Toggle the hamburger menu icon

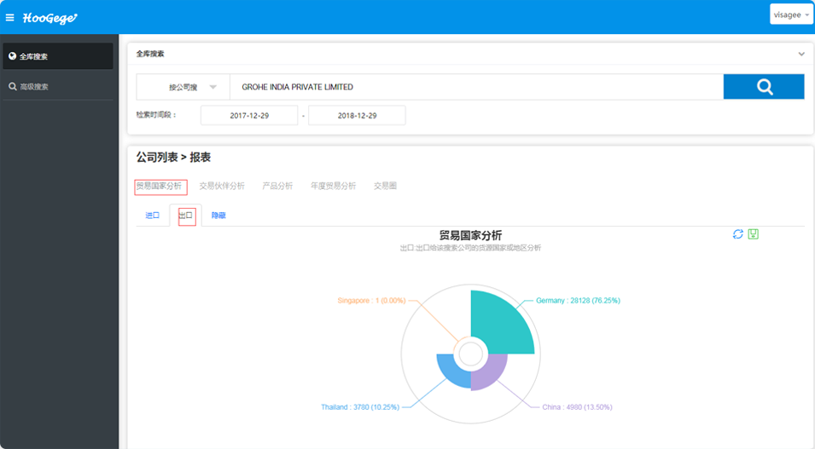[x=10, y=18]
